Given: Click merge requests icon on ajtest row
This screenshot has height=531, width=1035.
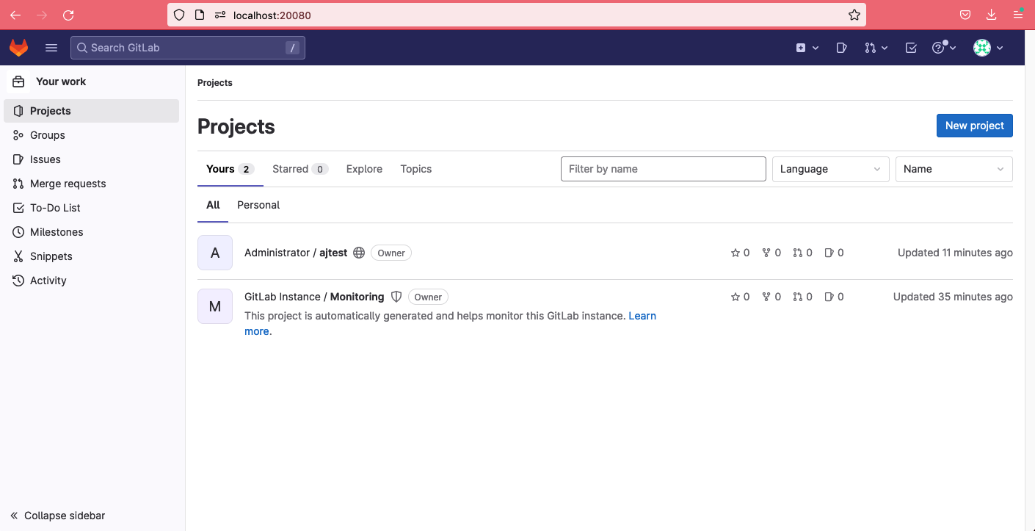Looking at the screenshot, I should pos(798,253).
